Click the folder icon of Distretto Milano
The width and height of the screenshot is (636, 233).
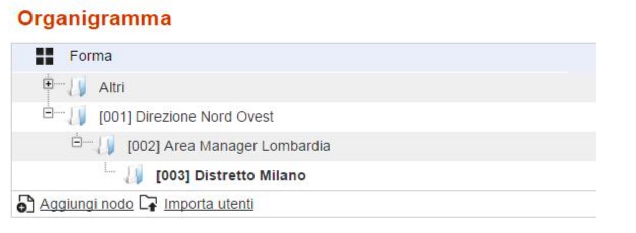coord(135,176)
